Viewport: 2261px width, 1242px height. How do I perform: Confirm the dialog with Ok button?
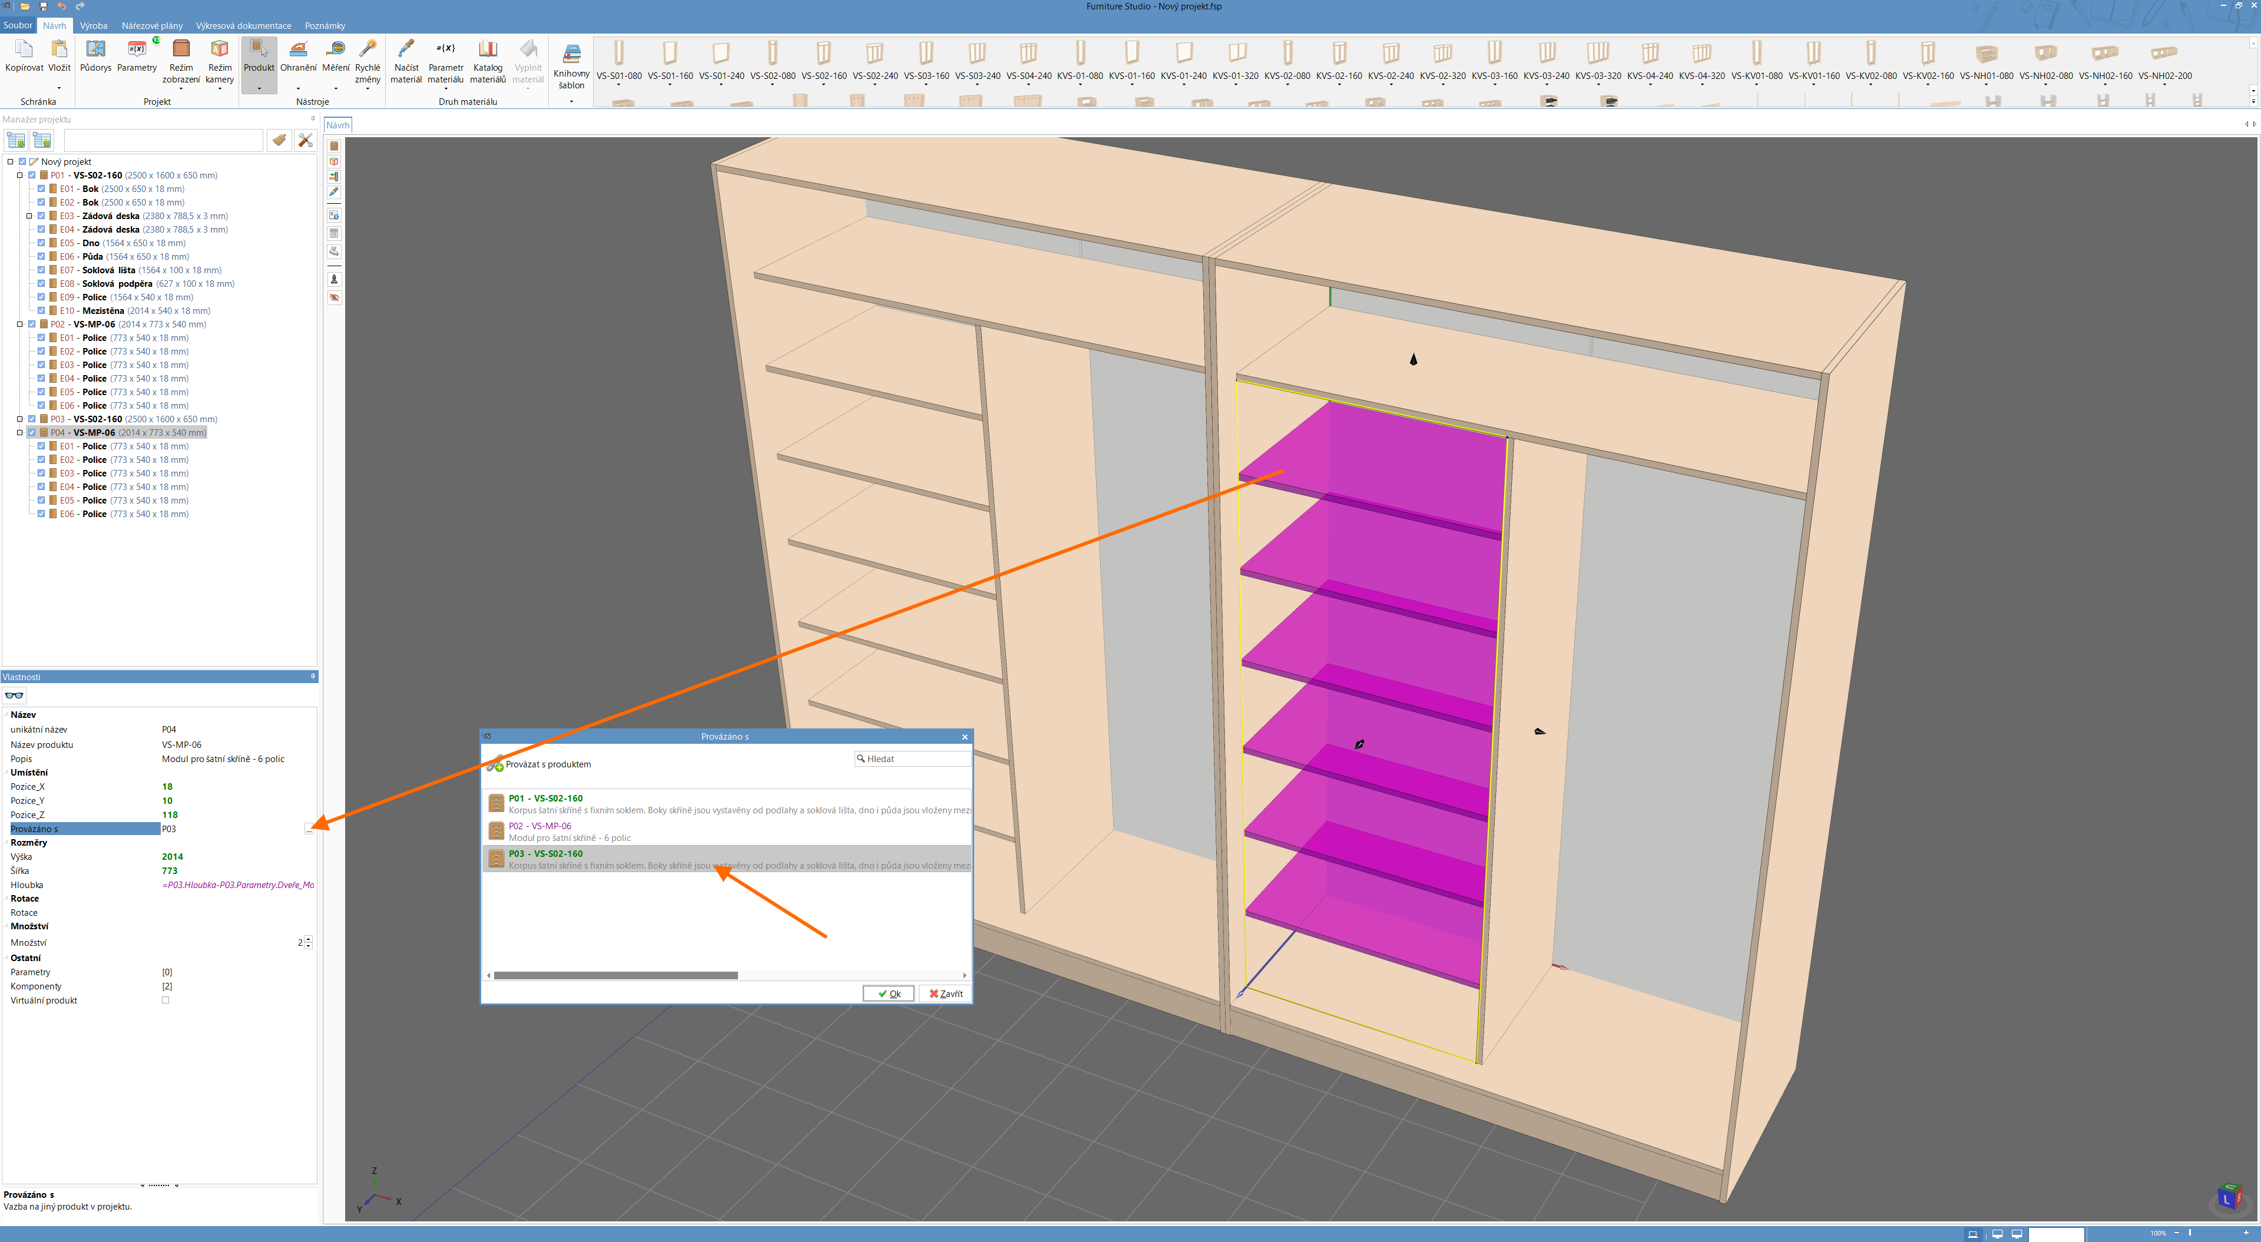click(888, 993)
